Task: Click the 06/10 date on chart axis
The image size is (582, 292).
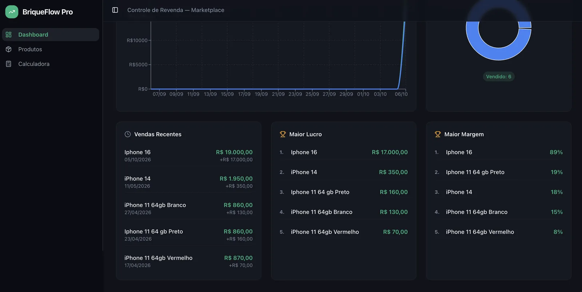Action: 401,94
